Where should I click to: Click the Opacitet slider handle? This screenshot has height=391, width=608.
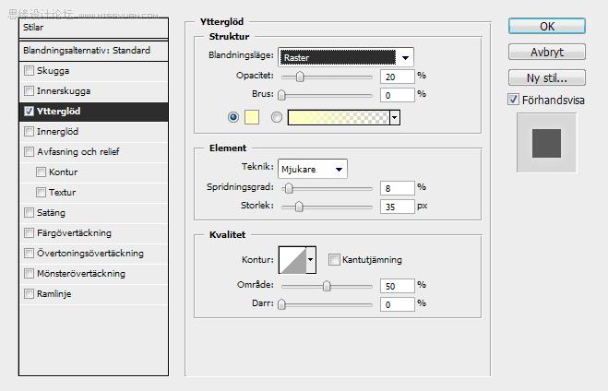pos(298,77)
